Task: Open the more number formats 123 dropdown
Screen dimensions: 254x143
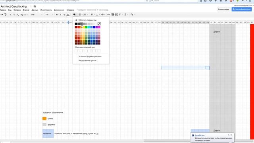Action: pos(25,15)
